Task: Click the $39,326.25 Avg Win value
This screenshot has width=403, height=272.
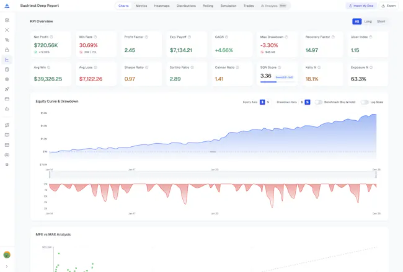Action: 48,79
